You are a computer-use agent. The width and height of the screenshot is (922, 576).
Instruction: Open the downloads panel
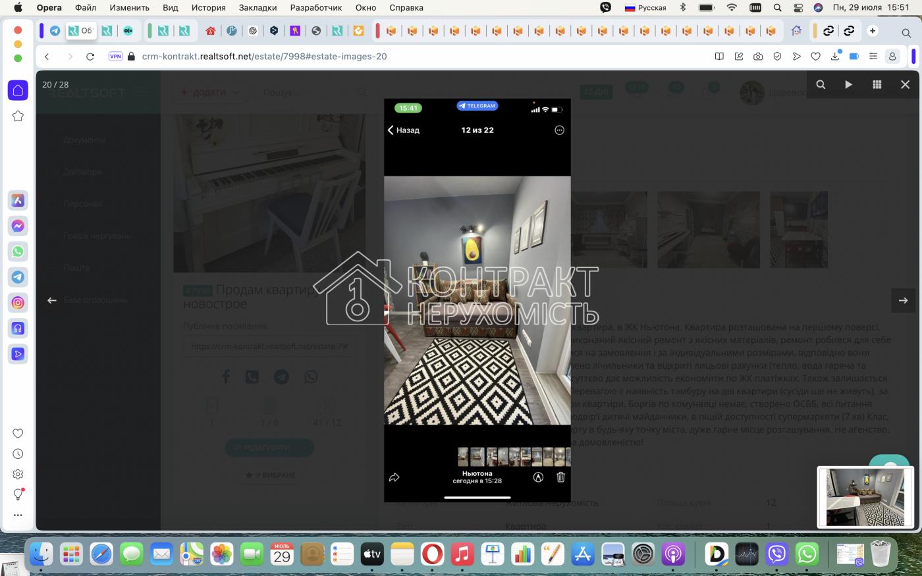coord(835,57)
